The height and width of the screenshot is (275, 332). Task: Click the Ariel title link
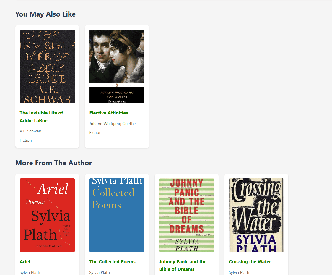pyautogui.click(x=25, y=261)
